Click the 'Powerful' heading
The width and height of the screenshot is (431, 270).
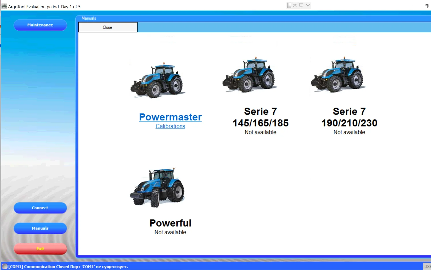[170, 223]
